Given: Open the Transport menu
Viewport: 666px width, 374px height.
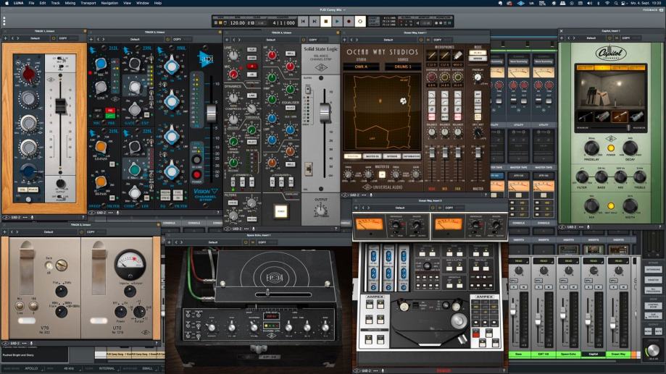Looking at the screenshot, I should click(x=88, y=3).
